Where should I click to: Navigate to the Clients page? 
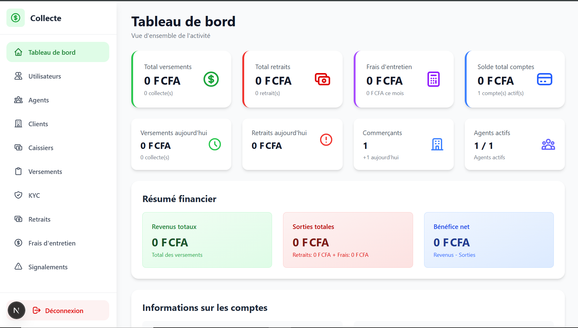pos(38,124)
